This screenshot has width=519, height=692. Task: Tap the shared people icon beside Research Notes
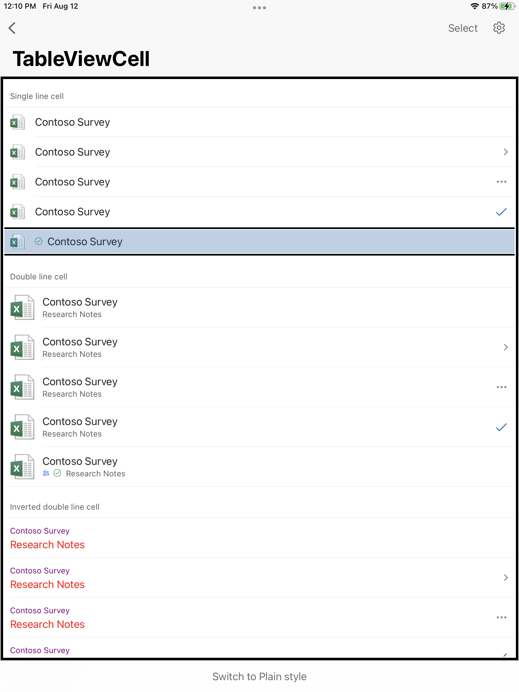(x=46, y=473)
